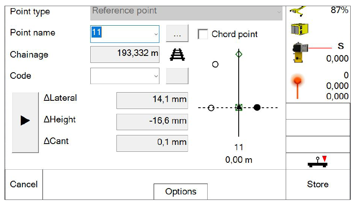Viewport: 356px width, 204px height.
Task: Open the Options tab
Action: pos(181,191)
